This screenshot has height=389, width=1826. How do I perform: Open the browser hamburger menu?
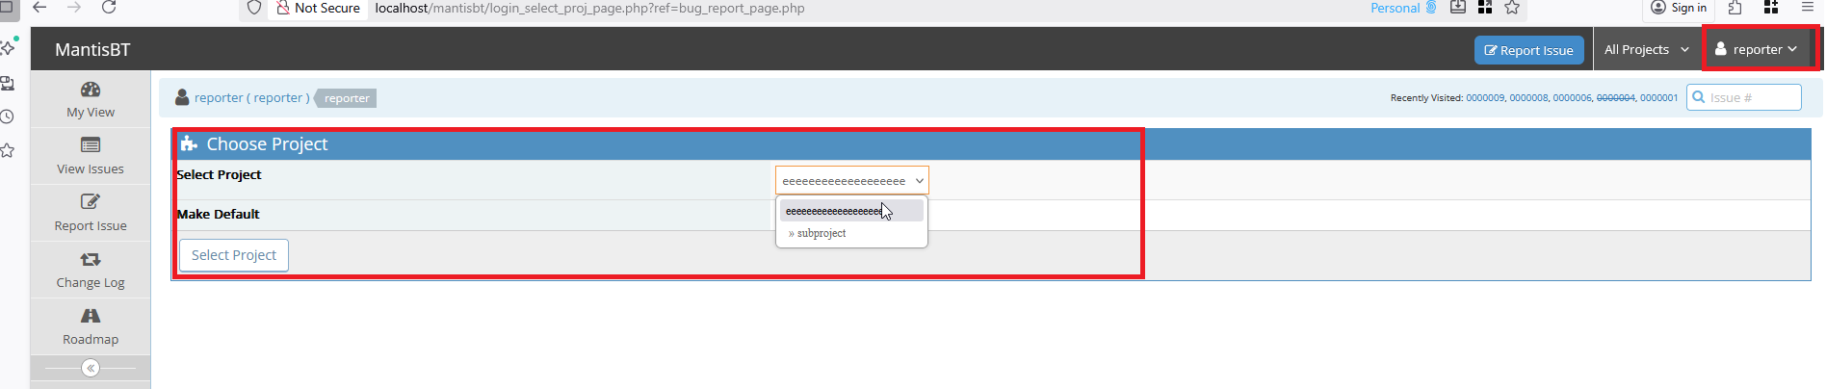(1807, 8)
